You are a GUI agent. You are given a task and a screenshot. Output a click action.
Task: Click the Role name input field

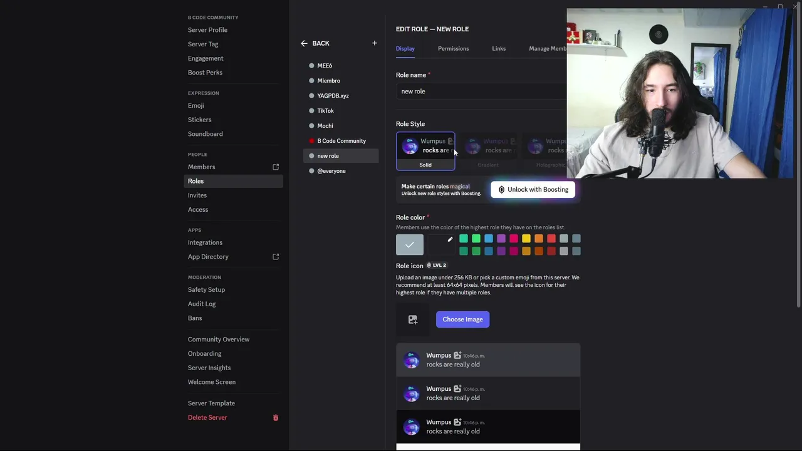(x=481, y=91)
